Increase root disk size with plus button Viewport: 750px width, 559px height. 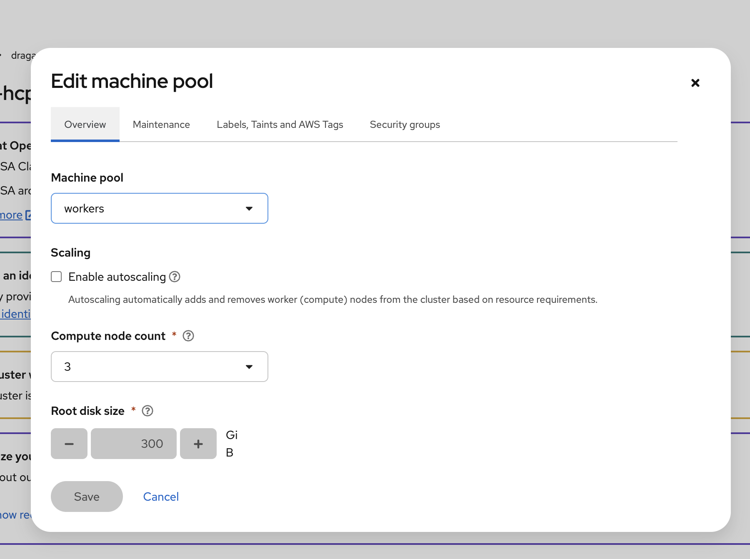tap(198, 444)
